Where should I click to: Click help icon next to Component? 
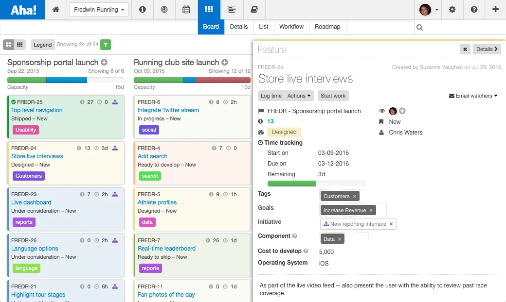click(294, 236)
